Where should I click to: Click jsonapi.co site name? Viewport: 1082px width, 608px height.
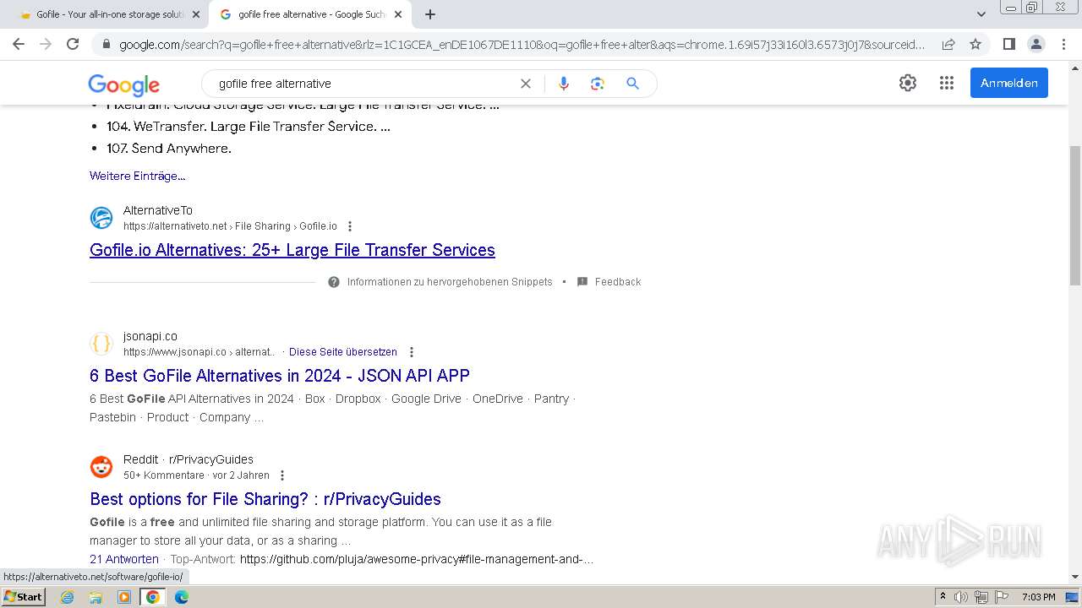click(x=150, y=336)
